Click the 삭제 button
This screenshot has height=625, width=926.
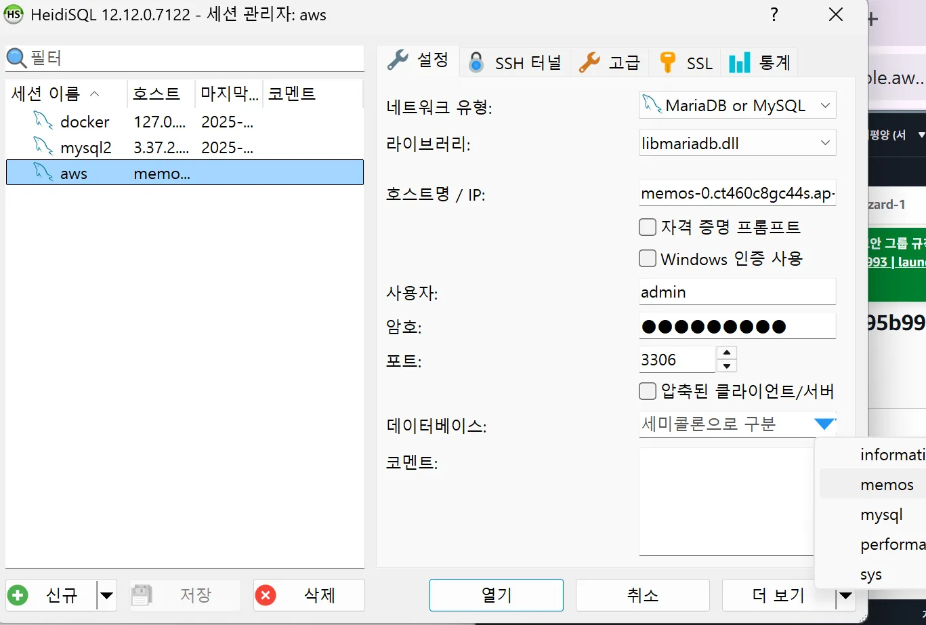[x=310, y=595]
